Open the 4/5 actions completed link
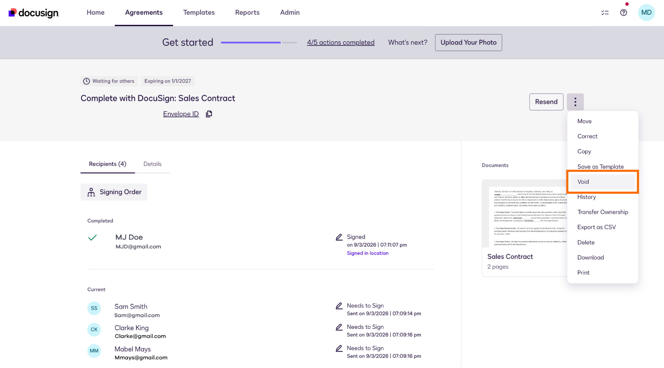 point(340,42)
